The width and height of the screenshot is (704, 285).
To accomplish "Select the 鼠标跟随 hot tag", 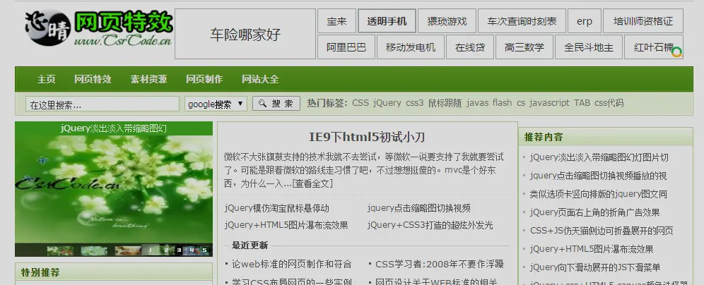I will pos(445,102).
